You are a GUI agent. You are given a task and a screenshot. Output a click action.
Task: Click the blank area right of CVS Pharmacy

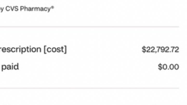[x=117, y=9]
